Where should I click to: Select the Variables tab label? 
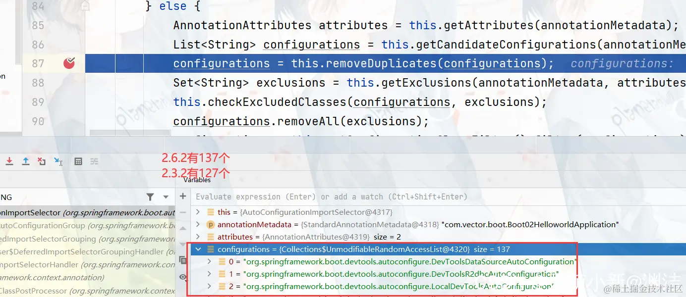tap(197, 180)
